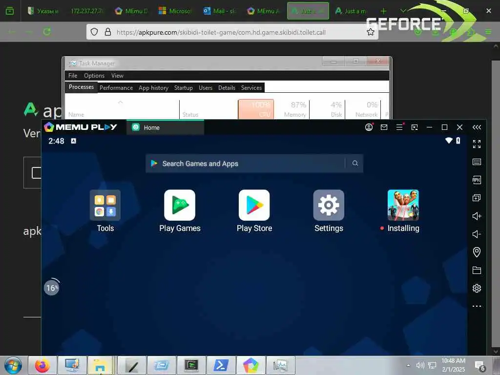Open MEmu mail messages icon

click(x=384, y=127)
